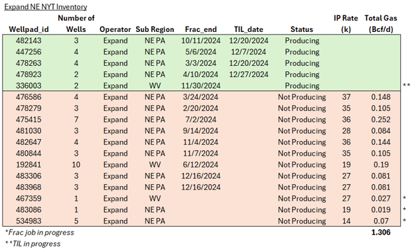The height and width of the screenshot is (250, 414).
Task: Select the Wellpad_id column header
Action: point(29,29)
